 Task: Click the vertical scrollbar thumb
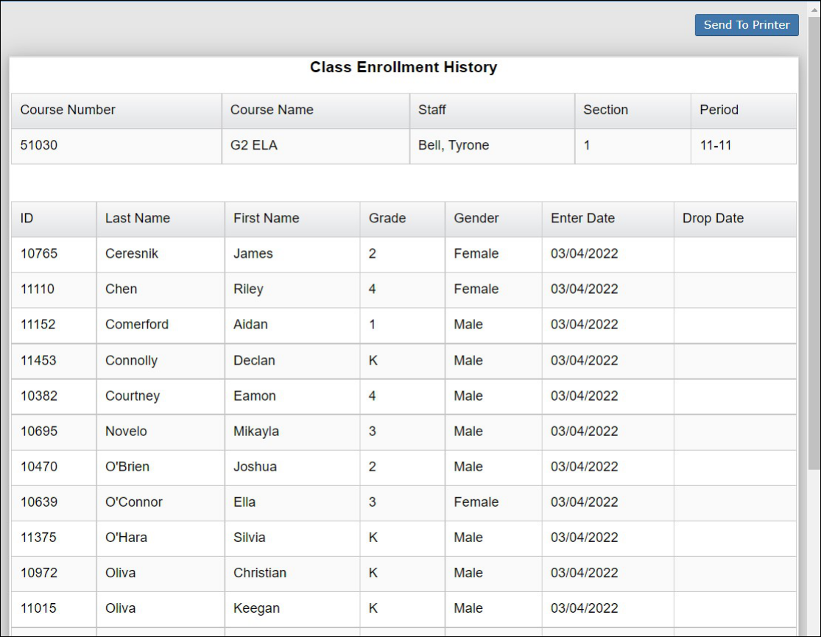pos(814,242)
